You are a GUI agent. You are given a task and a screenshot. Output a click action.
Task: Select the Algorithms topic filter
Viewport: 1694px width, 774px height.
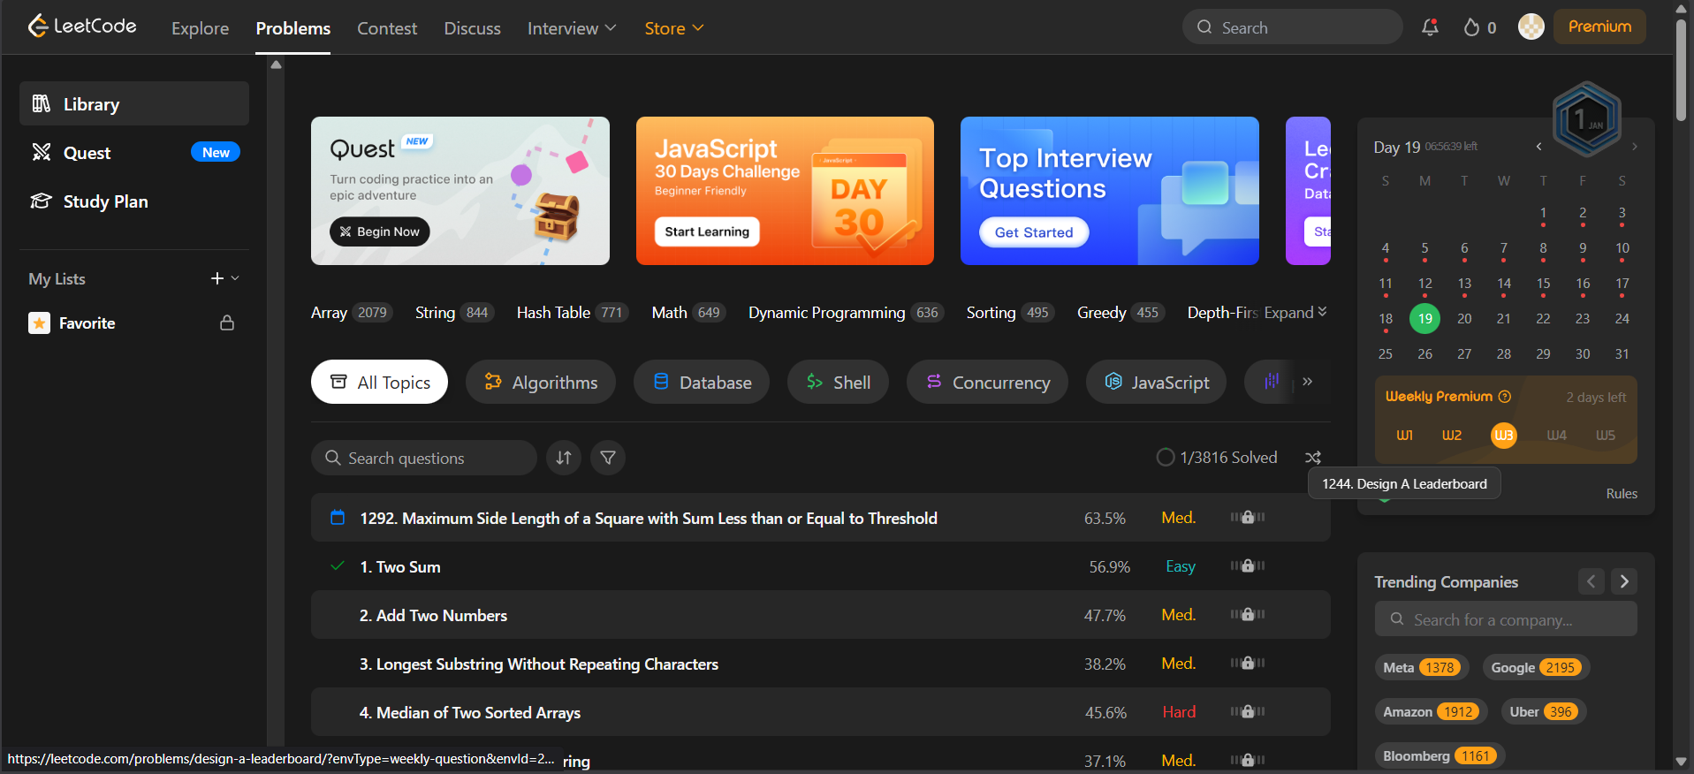coord(541,382)
